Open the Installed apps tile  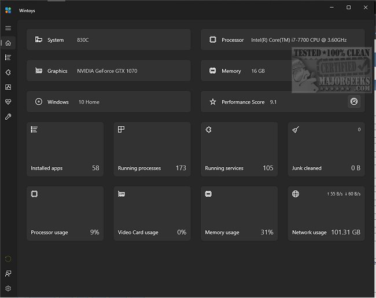pyautogui.click(x=65, y=149)
